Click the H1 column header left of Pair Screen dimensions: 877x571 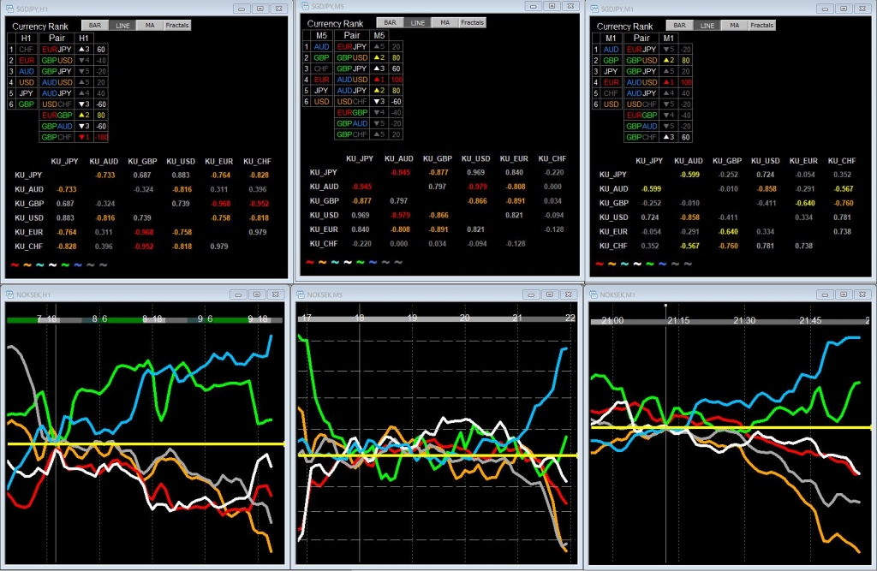pos(26,38)
